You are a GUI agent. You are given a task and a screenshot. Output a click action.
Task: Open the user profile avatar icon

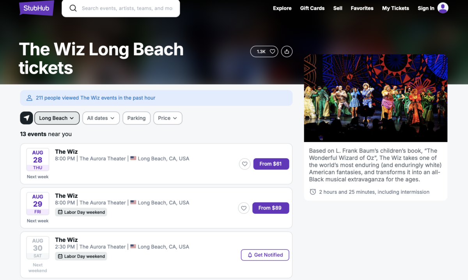click(443, 8)
